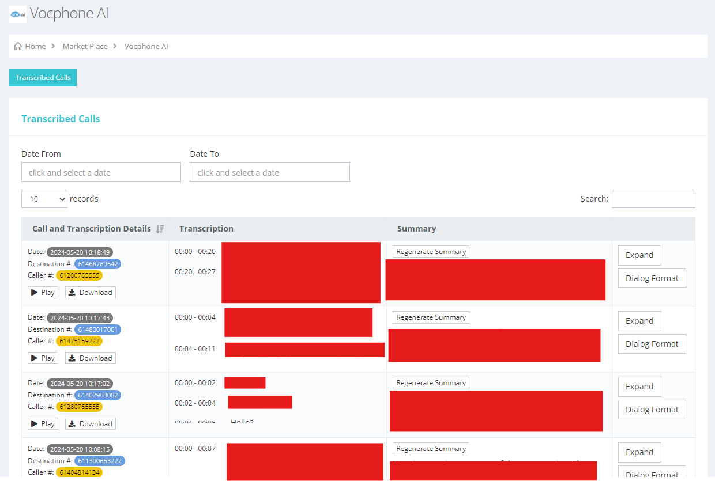
Task: Play the recording of the 10:18:49 call
Action: coord(43,292)
